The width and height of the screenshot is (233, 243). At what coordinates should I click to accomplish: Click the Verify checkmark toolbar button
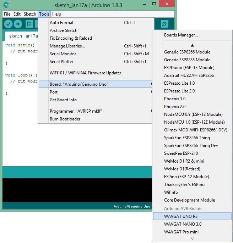8,24
